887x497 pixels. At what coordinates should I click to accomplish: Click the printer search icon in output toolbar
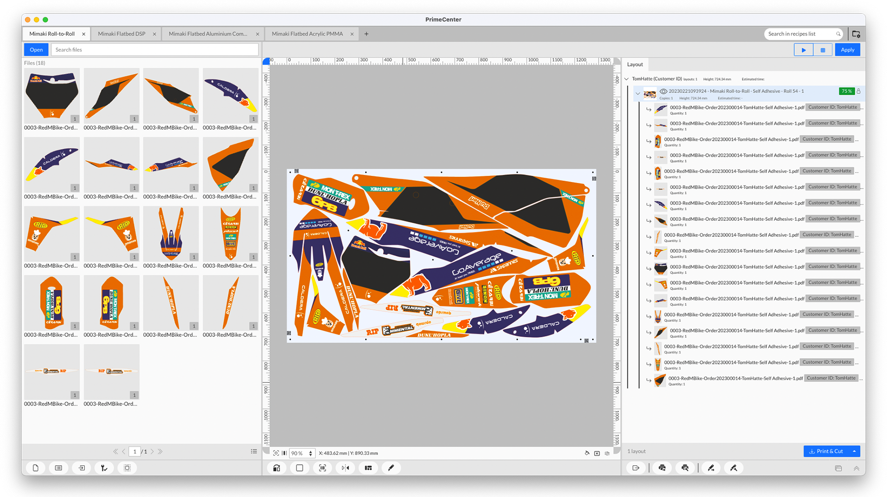tap(685, 468)
